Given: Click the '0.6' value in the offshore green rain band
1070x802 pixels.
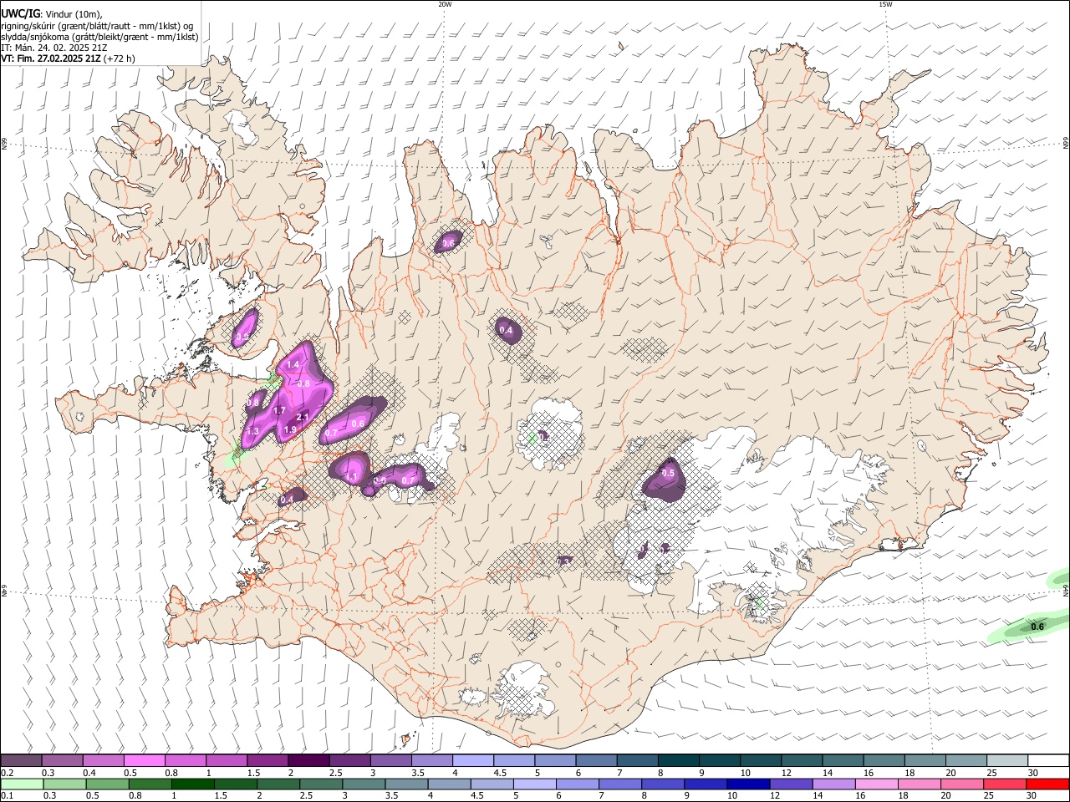Looking at the screenshot, I should 1037,627.
